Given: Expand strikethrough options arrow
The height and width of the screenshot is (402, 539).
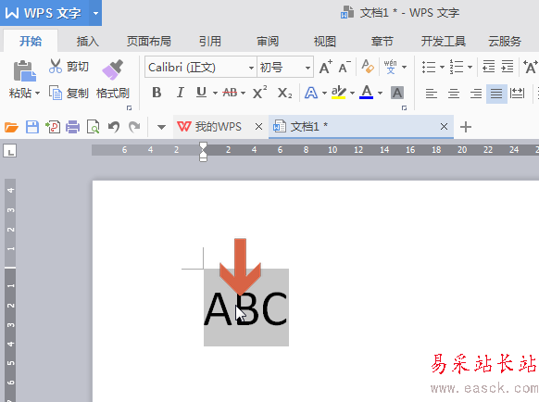Looking at the screenshot, I should point(243,94).
